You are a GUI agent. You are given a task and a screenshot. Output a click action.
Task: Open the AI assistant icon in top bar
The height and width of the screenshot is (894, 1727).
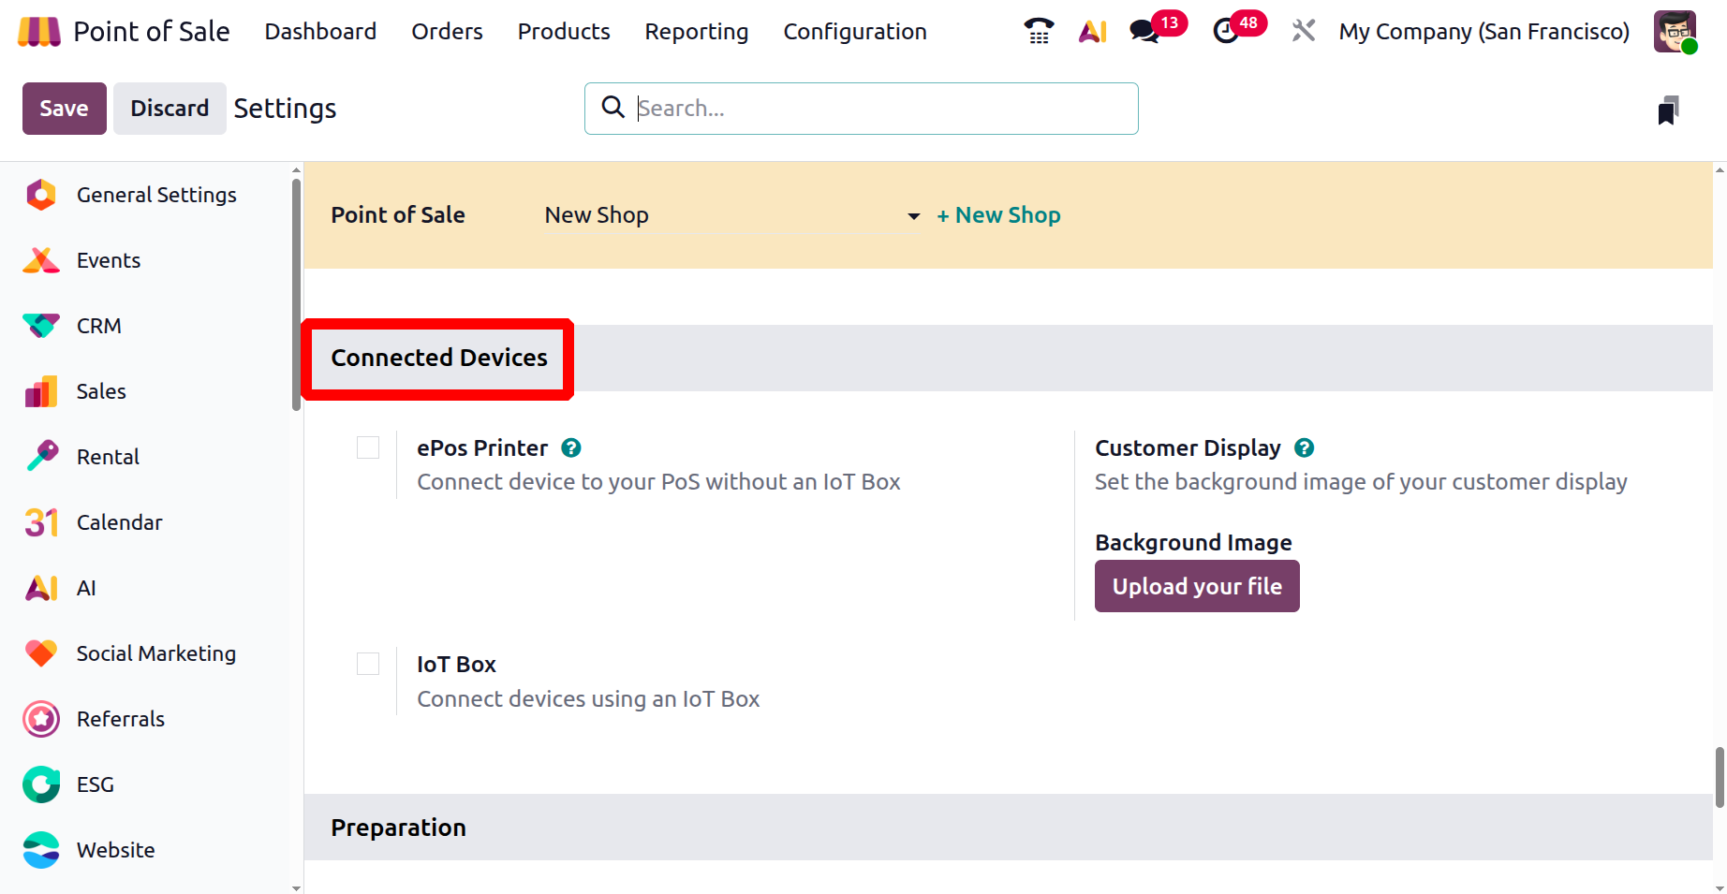1092,32
